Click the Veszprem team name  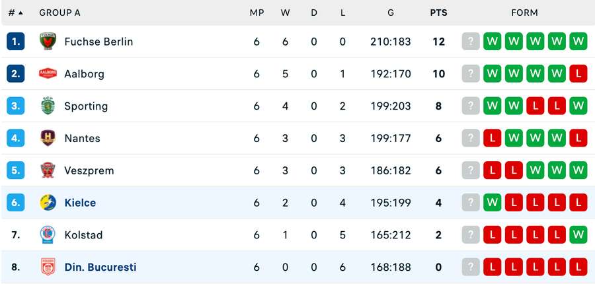(89, 170)
